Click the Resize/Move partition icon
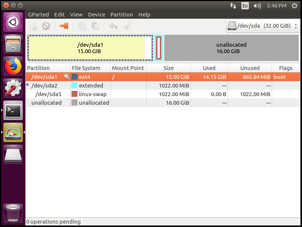The width and height of the screenshot is (302, 227). click(x=64, y=26)
